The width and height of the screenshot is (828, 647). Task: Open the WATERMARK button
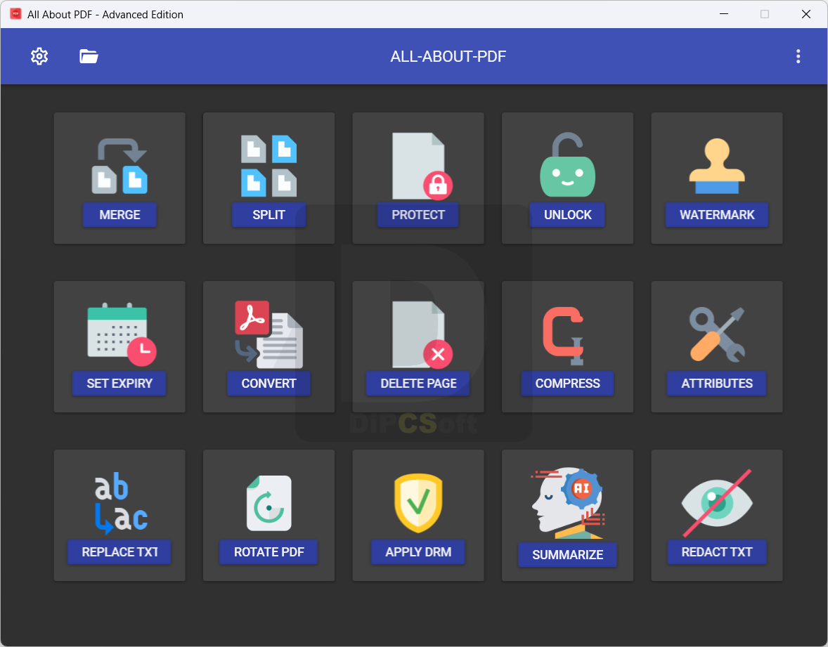(x=716, y=215)
